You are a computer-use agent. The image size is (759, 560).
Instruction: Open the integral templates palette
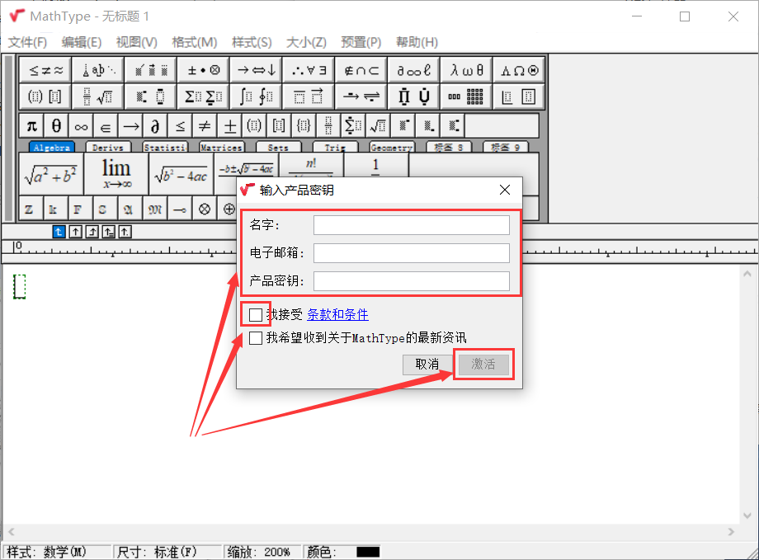tap(256, 96)
